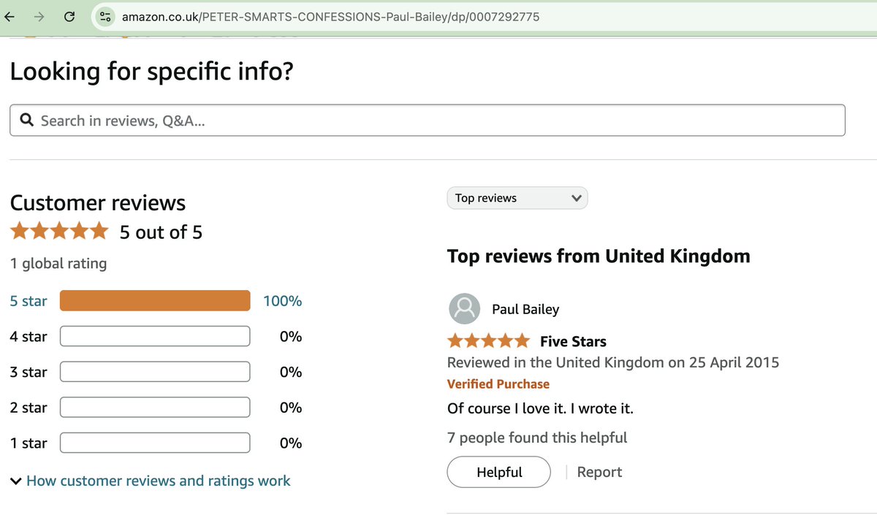Open site information icon in address bar
Image resolution: width=877 pixels, height=515 pixels.
[x=105, y=16]
